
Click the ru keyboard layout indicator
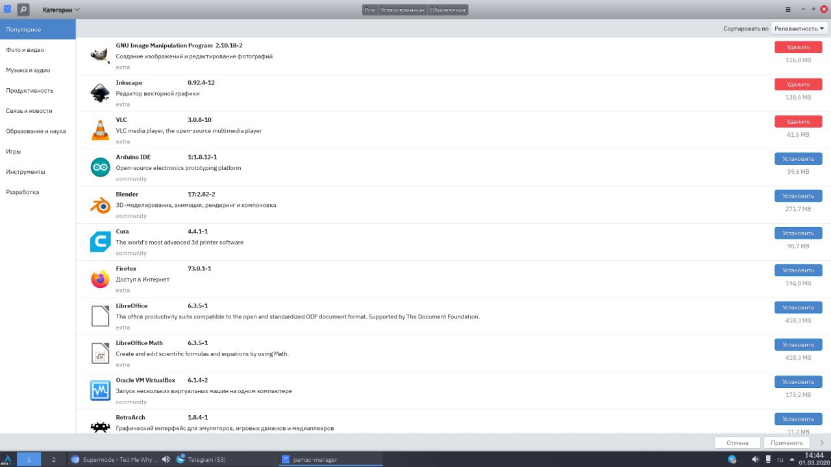point(780,460)
